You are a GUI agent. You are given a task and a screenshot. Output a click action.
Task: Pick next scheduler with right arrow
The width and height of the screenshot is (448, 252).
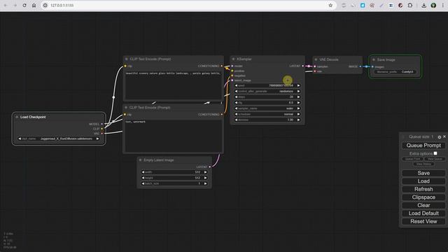click(299, 114)
